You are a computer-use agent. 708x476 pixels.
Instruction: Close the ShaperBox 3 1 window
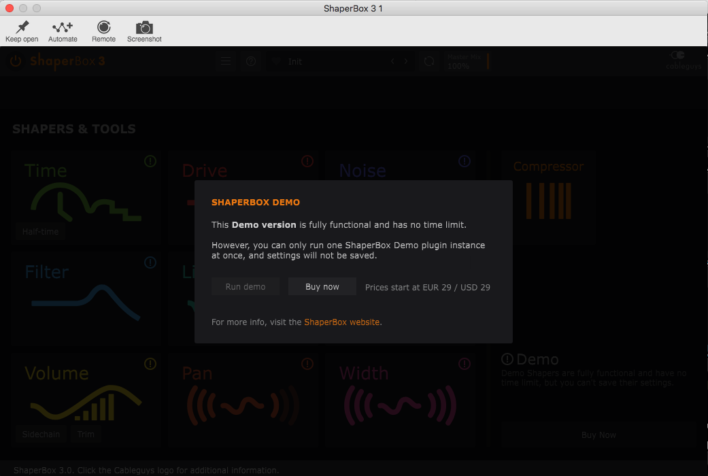tap(10, 8)
